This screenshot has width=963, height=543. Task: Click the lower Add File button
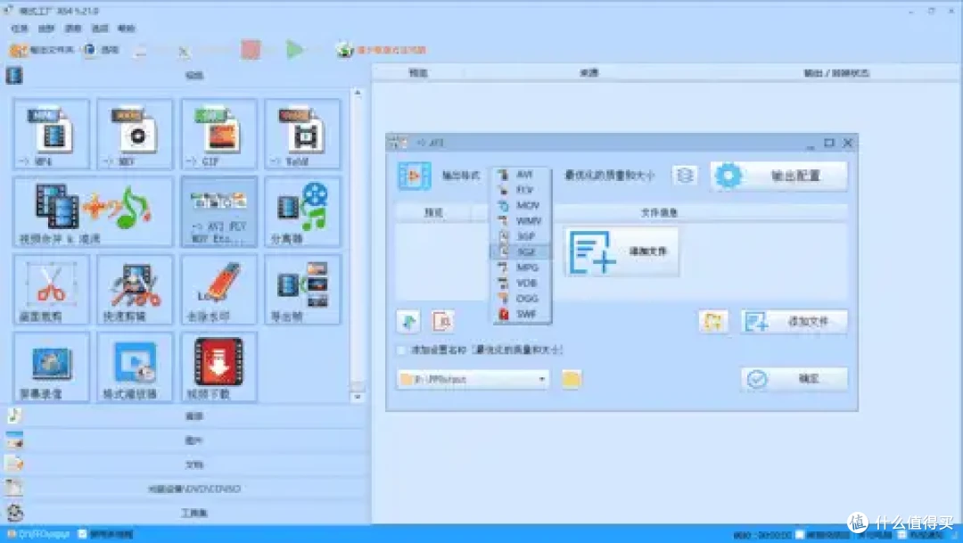point(794,321)
